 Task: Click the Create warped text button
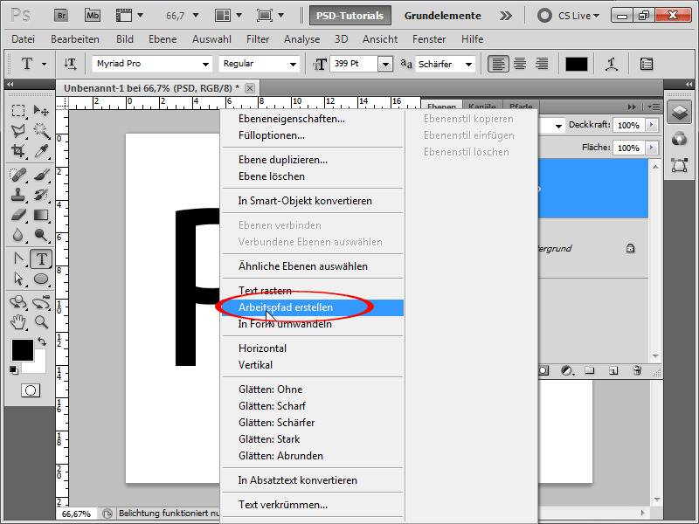pos(612,64)
